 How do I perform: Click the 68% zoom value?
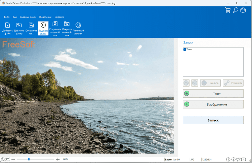tap(65, 159)
